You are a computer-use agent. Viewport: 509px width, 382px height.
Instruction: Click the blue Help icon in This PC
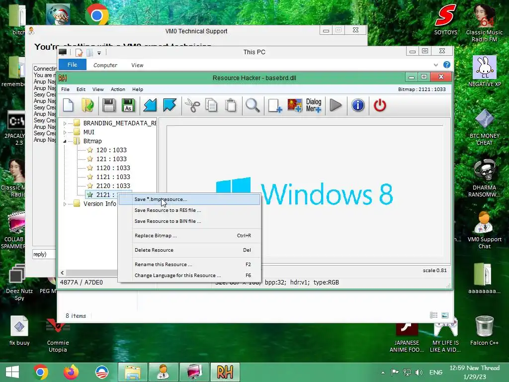(x=447, y=65)
